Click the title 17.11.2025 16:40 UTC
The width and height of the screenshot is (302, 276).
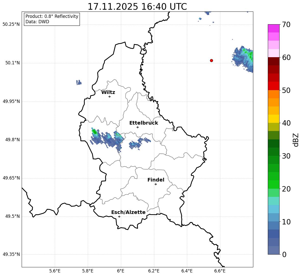(x=137, y=7)
